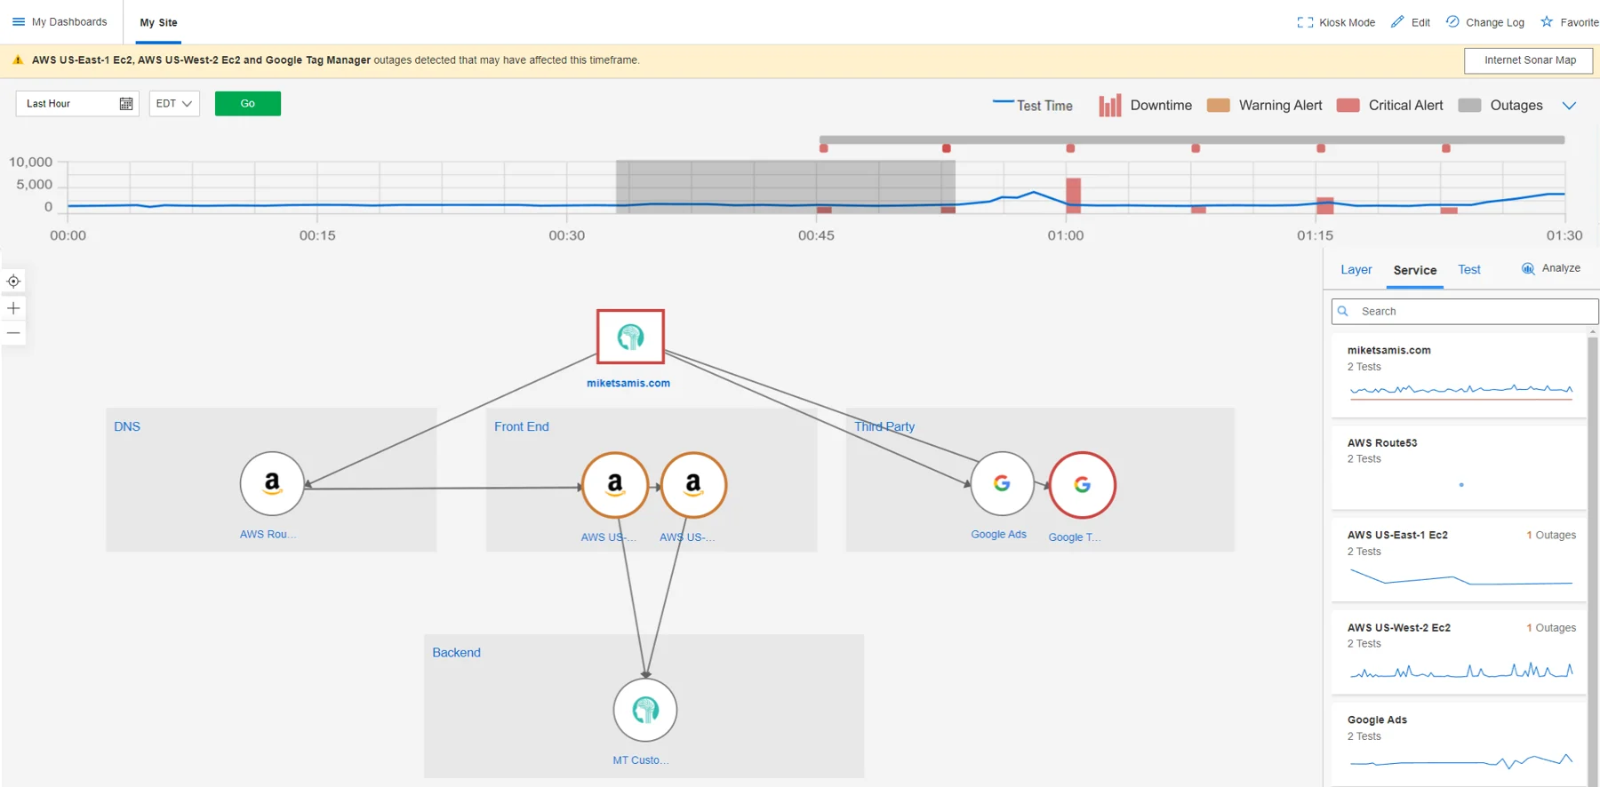Click the Analyze magnifier icon
This screenshot has height=787, width=1600.
click(1528, 268)
